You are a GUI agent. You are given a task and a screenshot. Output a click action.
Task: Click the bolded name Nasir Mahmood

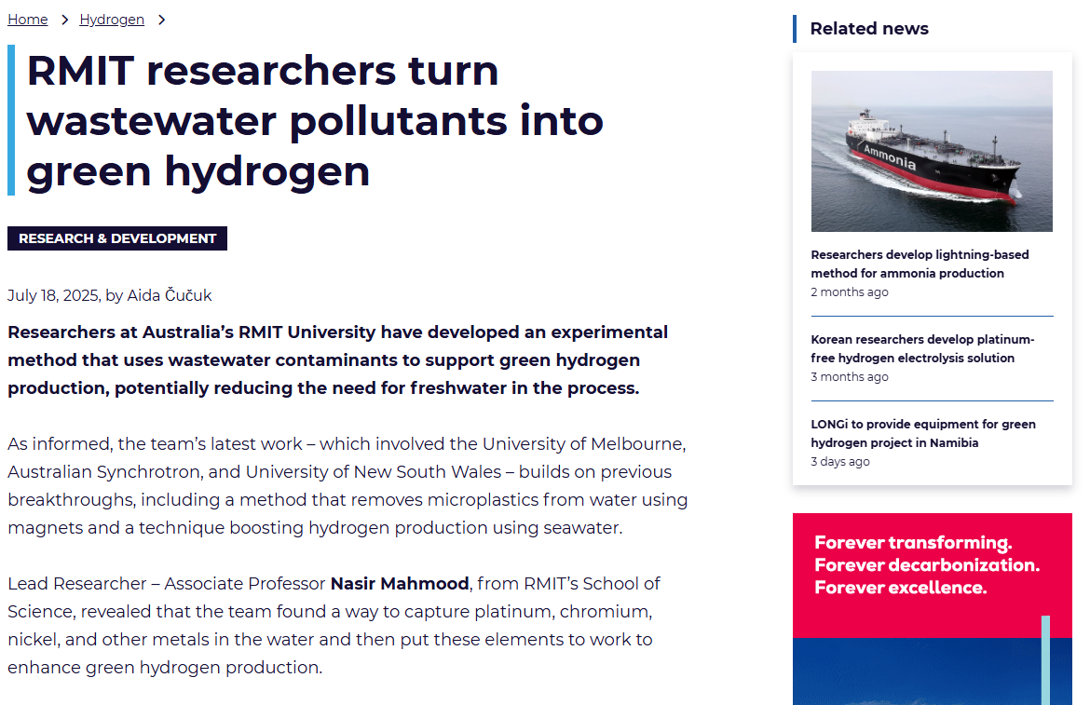click(x=400, y=584)
